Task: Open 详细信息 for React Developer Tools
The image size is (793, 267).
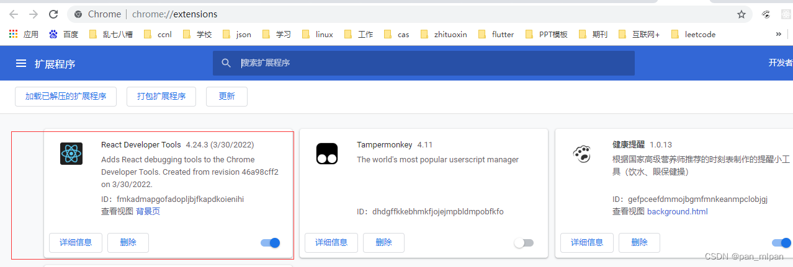Action: (x=76, y=243)
